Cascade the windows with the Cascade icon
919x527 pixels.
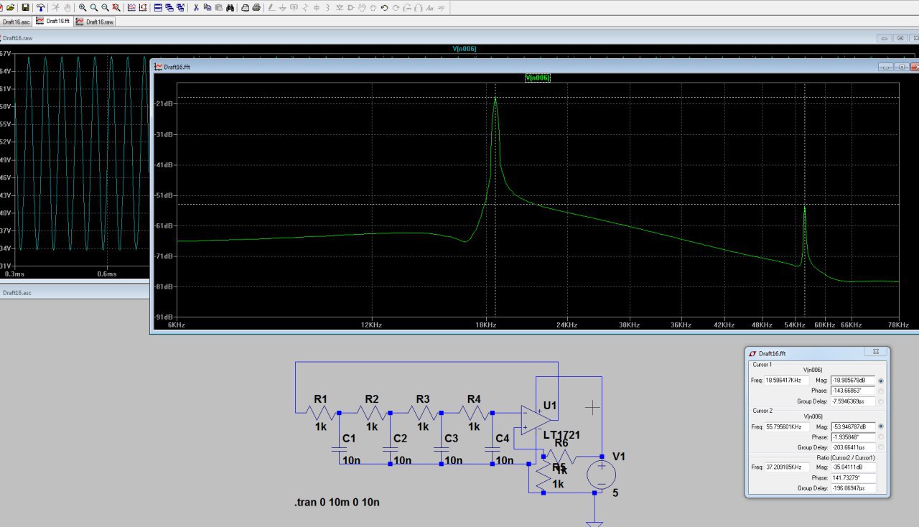[x=169, y=7]
